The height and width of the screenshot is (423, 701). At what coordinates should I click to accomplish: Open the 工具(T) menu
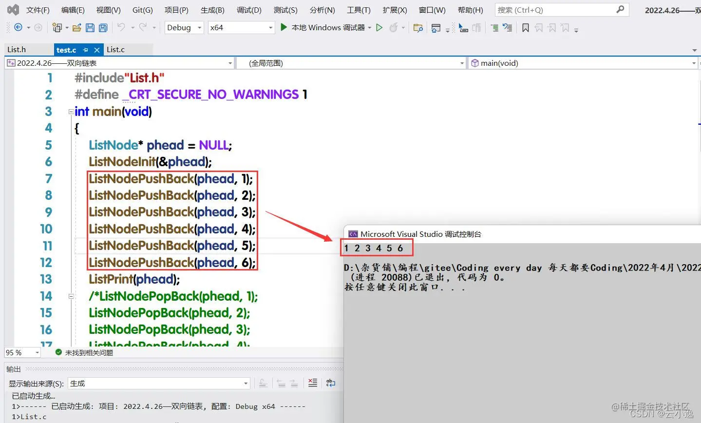click(x=359, y=10)
